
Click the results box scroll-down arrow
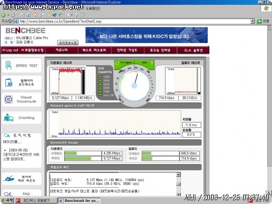178,195
